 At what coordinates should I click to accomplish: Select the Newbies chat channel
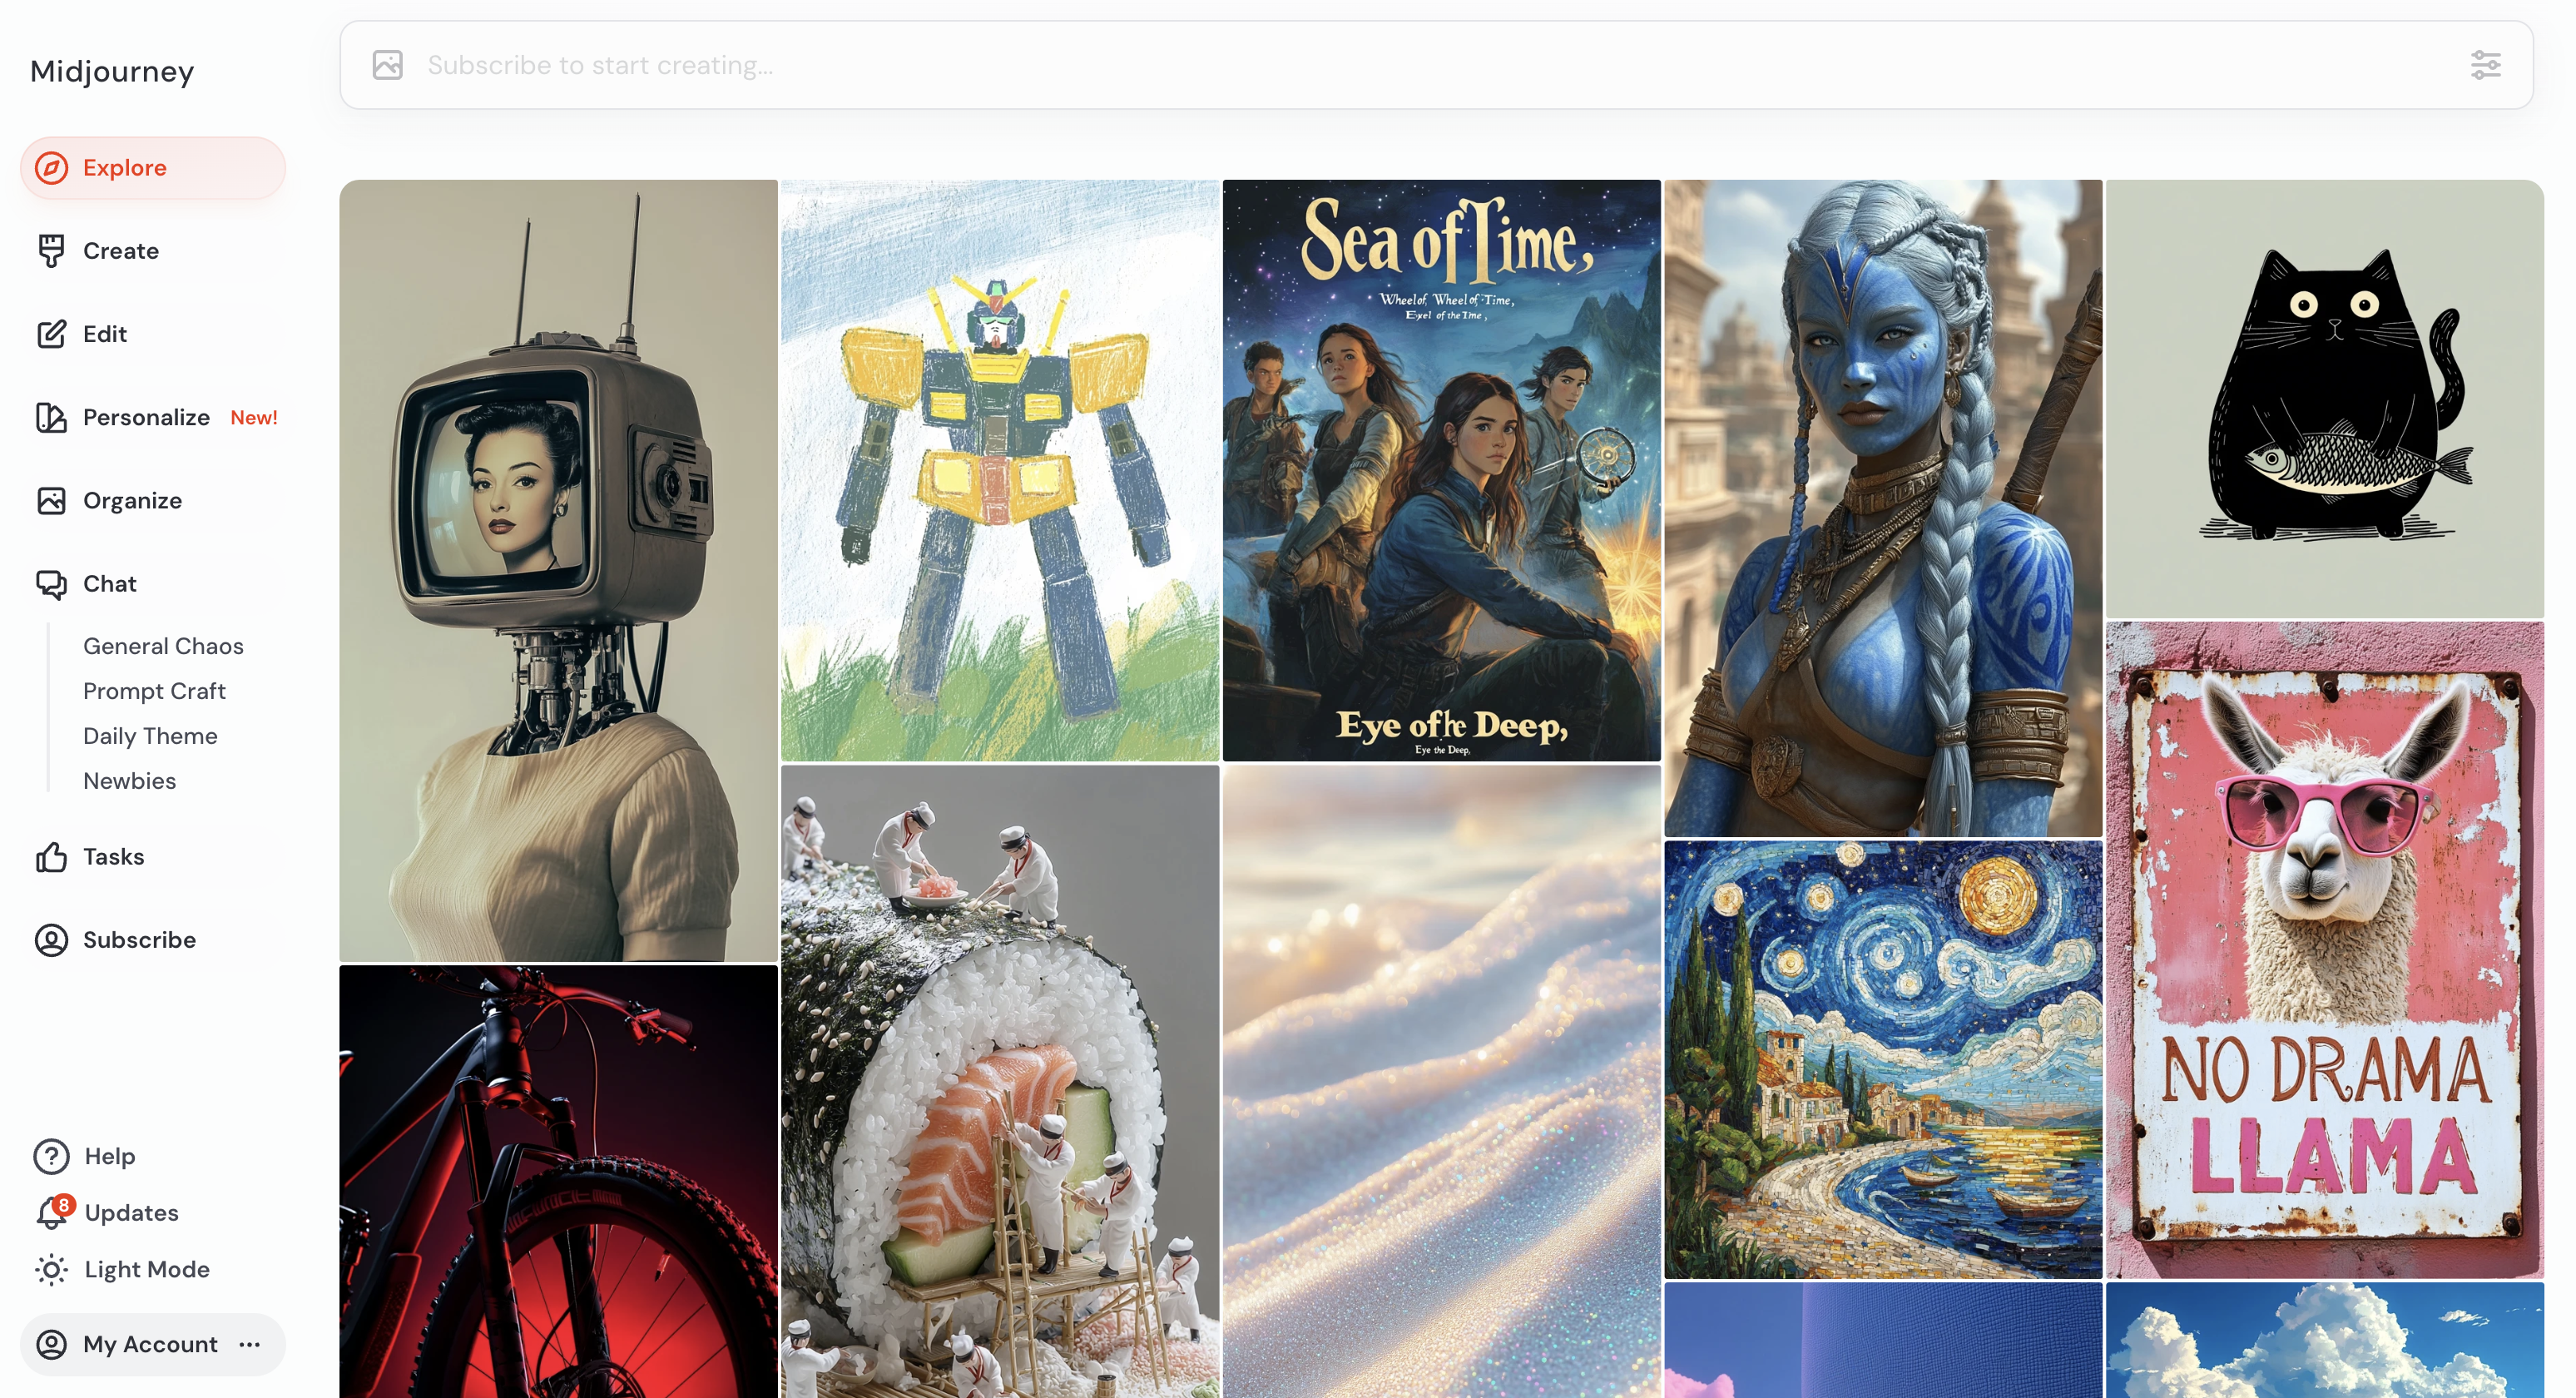127,780
